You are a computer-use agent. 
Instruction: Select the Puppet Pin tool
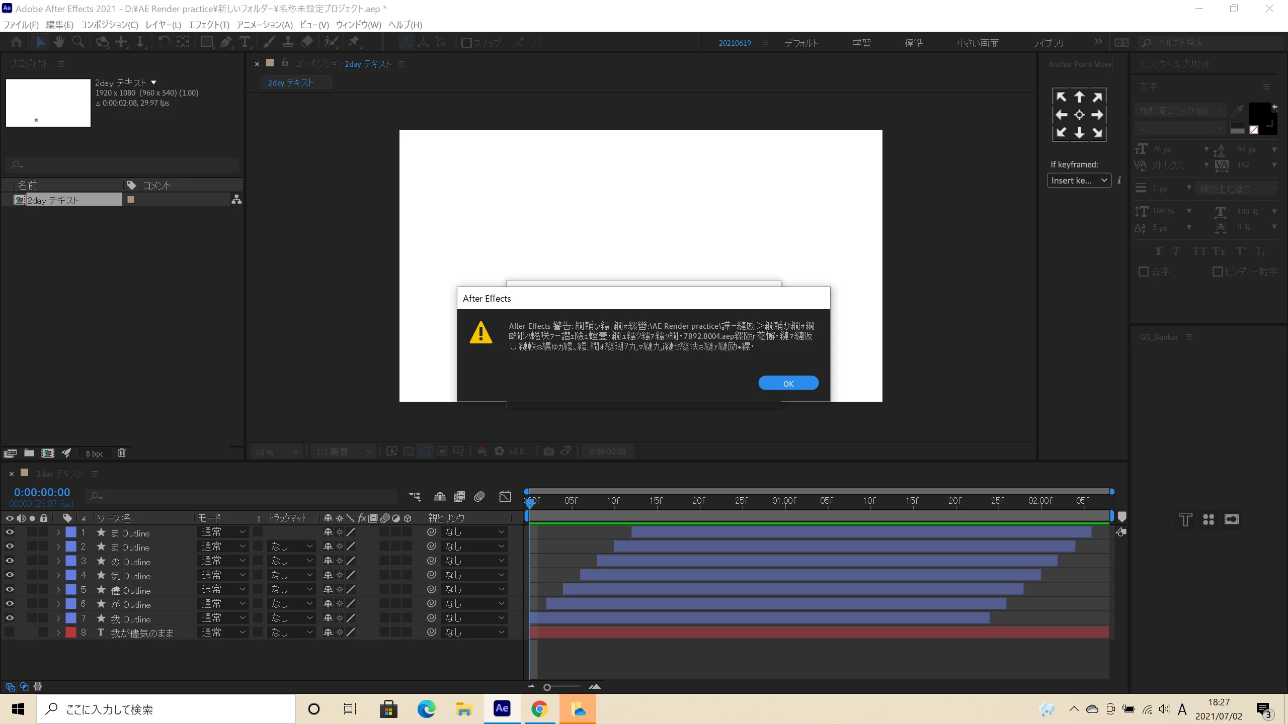354,42
